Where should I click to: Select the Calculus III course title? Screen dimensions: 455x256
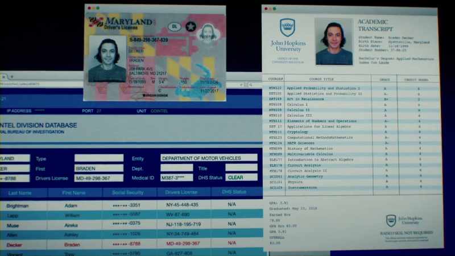click(x=300, y=115)
